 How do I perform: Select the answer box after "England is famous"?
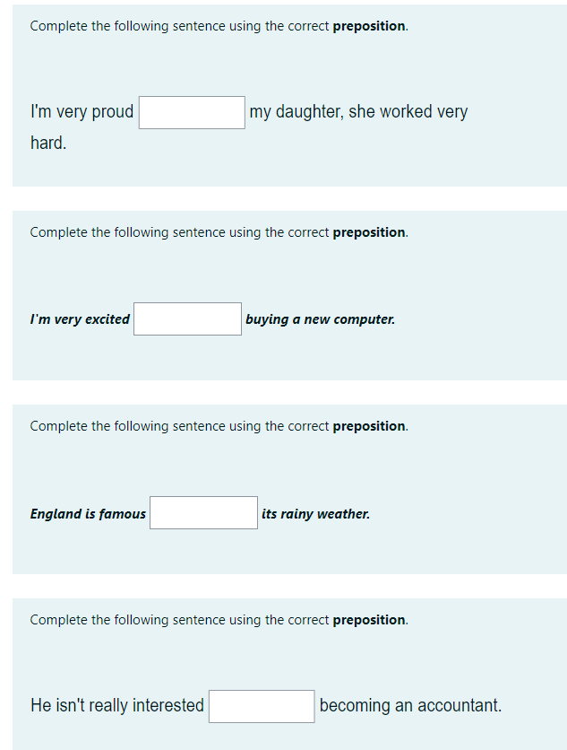[203, 513]
